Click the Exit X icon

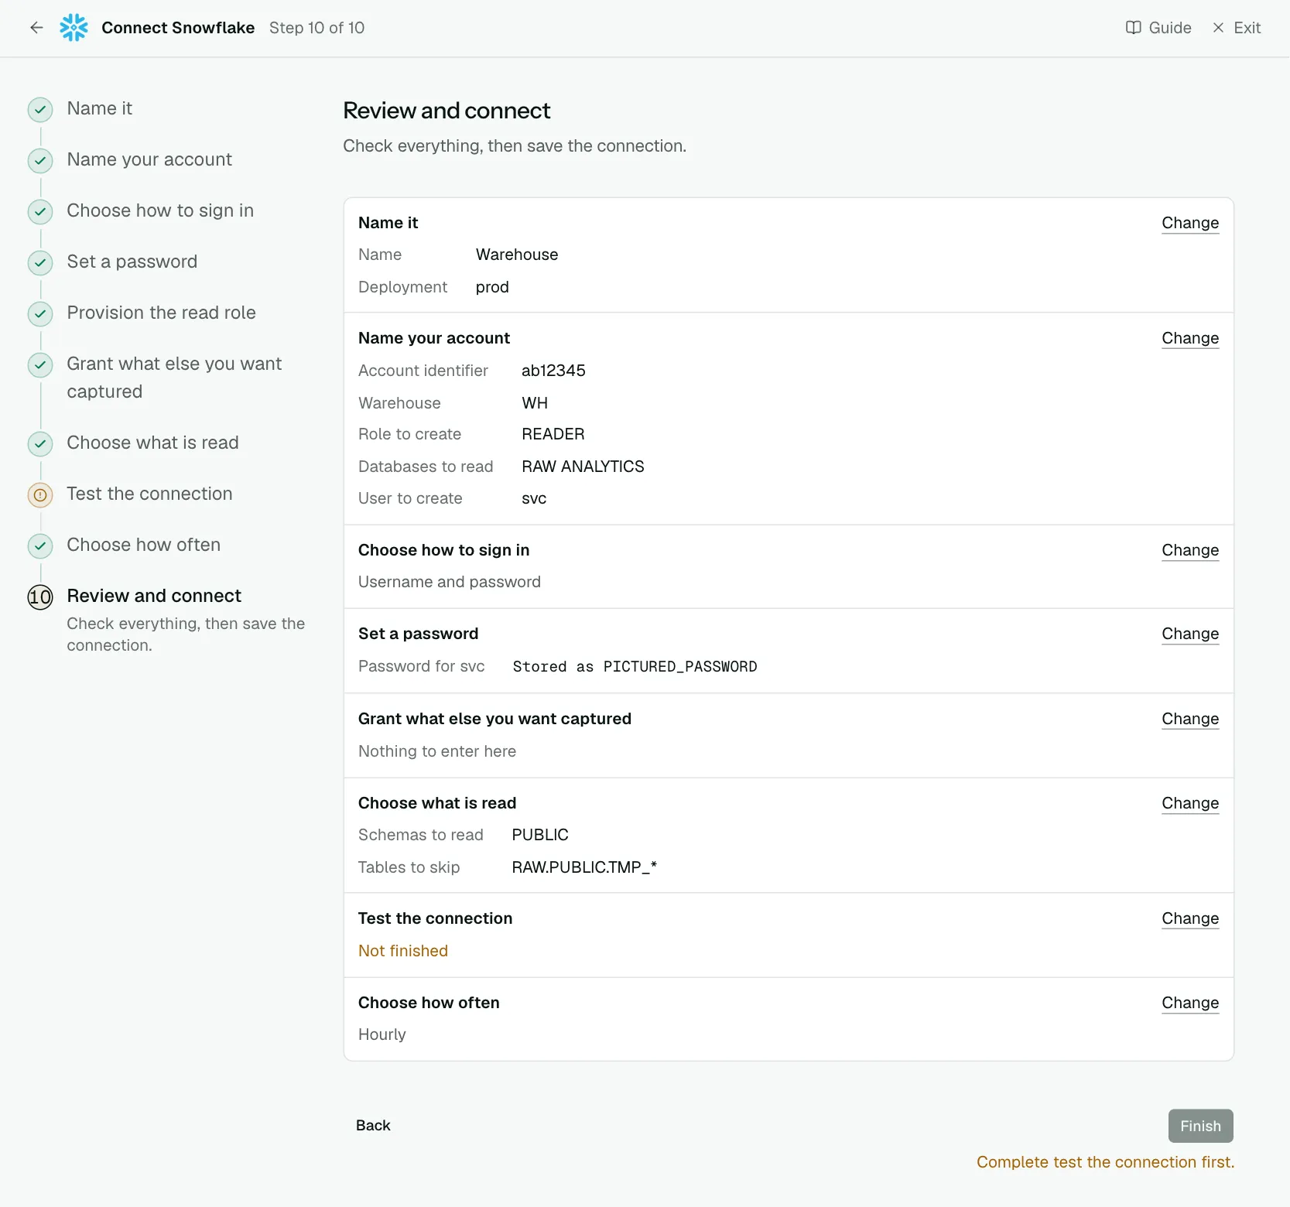tap(1218, 28)
